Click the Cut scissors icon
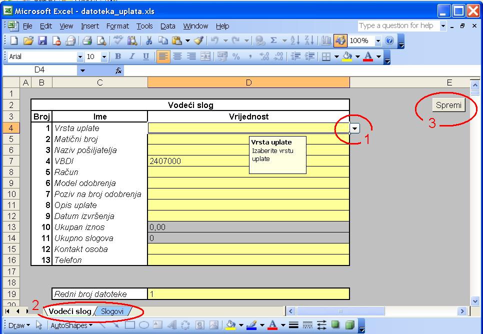The width and height of the screenshot is (483, 334). [x=148, y=41]
